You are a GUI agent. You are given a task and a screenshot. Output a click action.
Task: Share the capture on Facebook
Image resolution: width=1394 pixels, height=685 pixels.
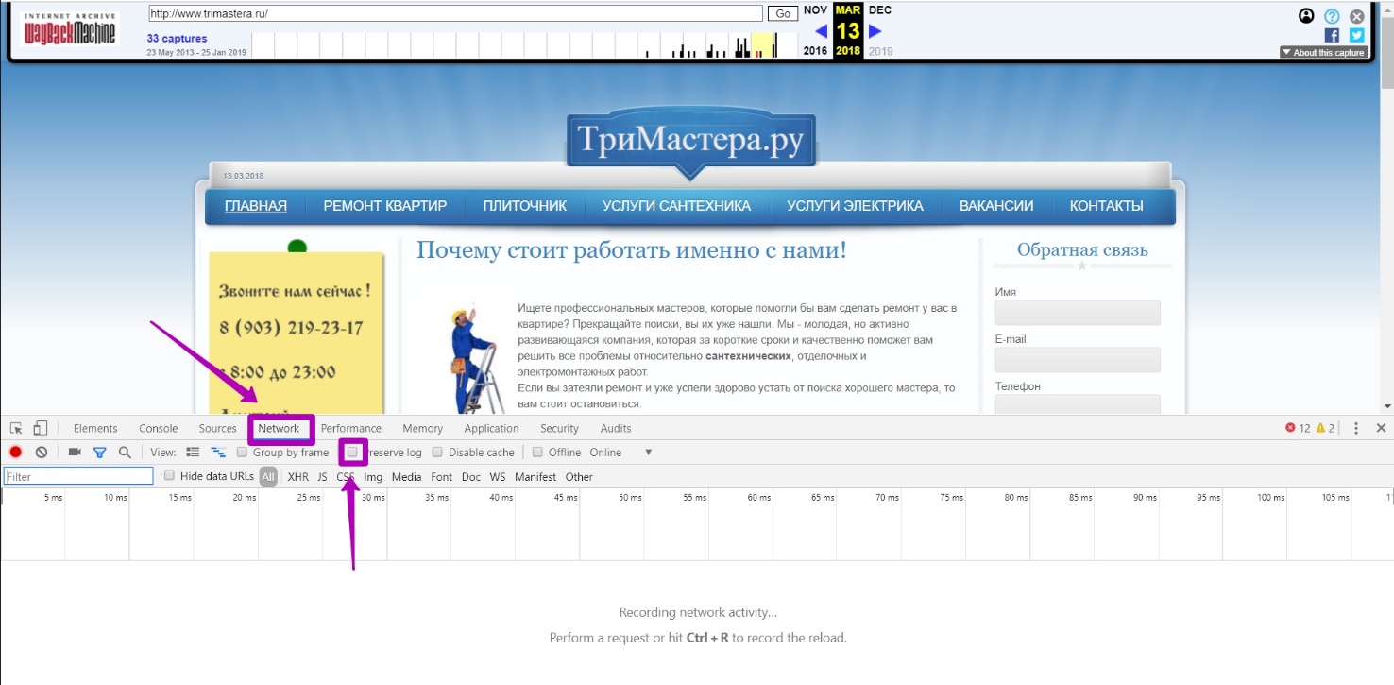point(1333,35)
